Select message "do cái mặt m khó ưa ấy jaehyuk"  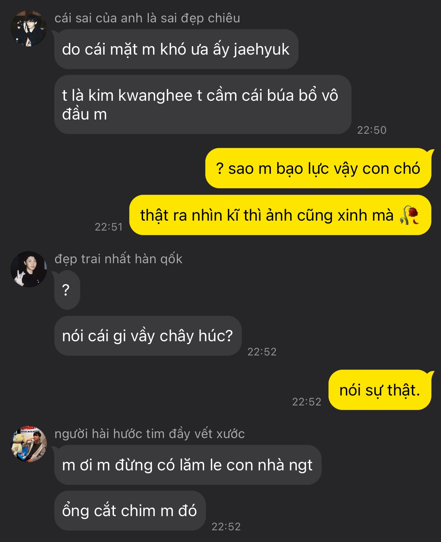(x=176, y=49)
